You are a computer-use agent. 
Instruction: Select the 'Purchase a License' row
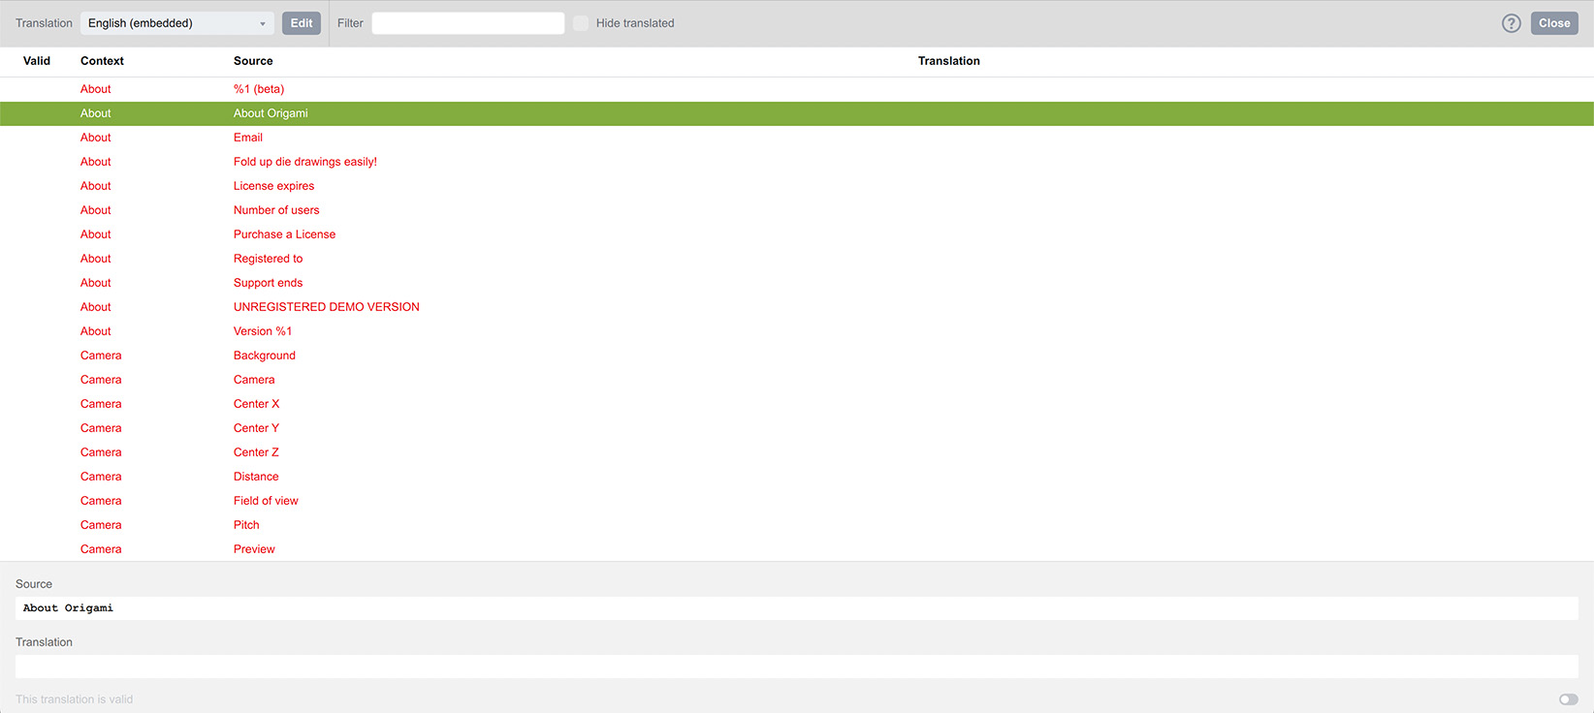click(x=284, y=234)
